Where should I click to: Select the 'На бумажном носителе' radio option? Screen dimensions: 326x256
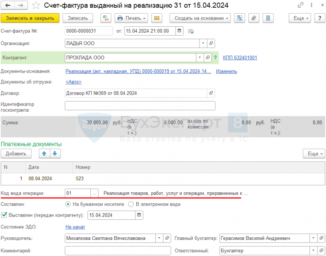pos(68,204)
